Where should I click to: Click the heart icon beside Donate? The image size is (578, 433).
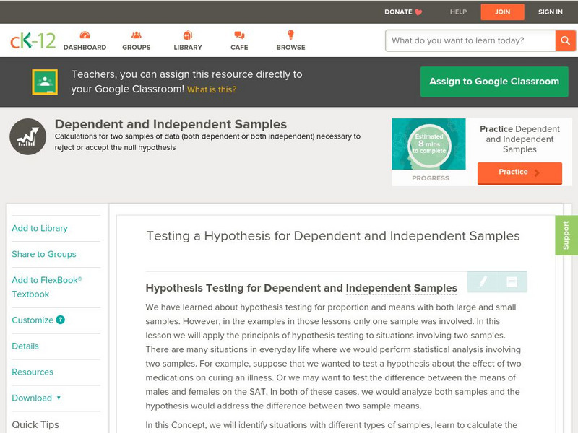pyautogui.click(x=417, y=12)
